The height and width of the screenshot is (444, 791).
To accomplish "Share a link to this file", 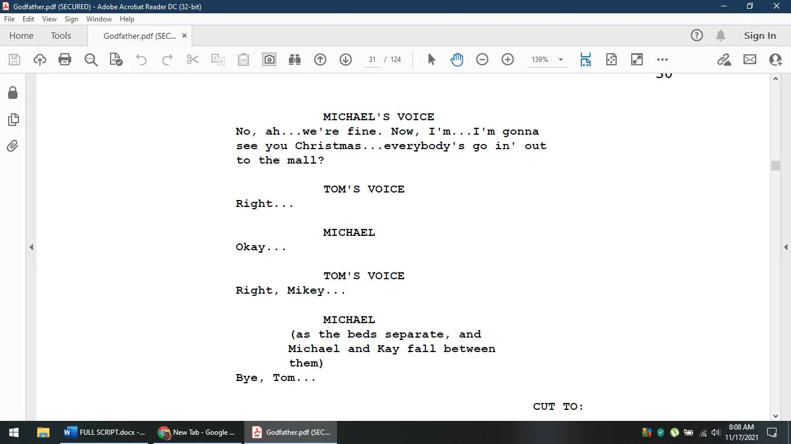I will pyautogui.click(x=724, y=60).
